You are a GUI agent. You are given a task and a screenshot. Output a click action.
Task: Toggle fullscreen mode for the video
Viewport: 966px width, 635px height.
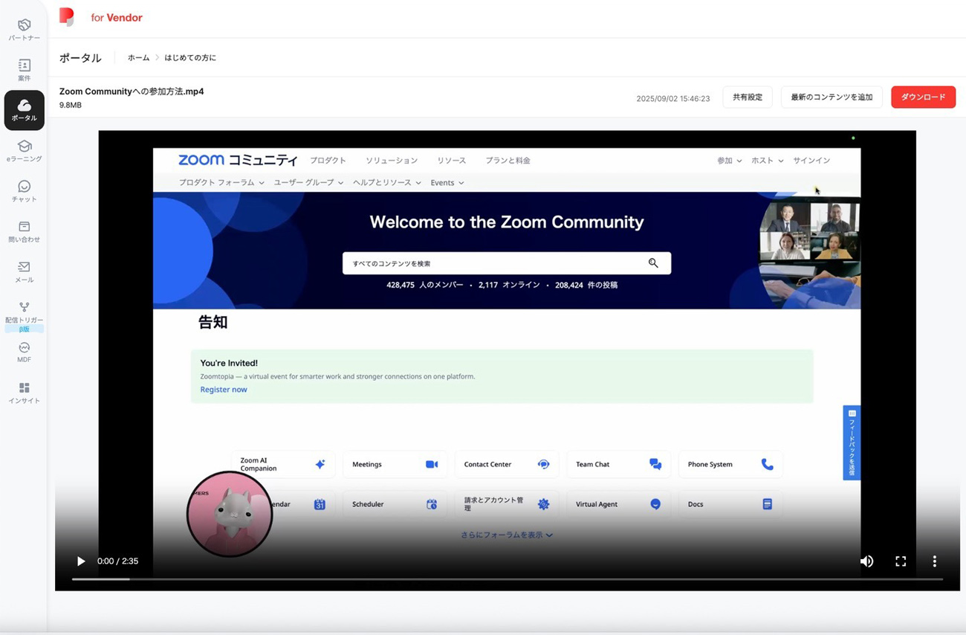pos(901,561)
